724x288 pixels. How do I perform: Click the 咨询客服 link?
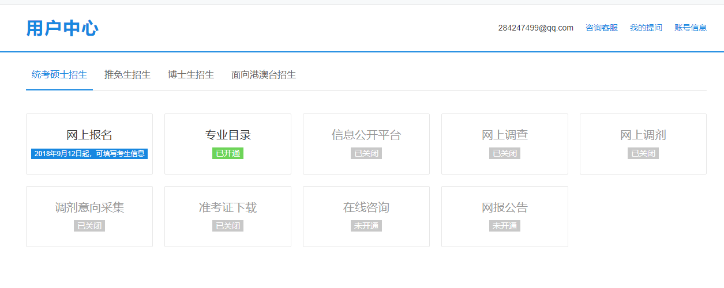coord(602,28)
